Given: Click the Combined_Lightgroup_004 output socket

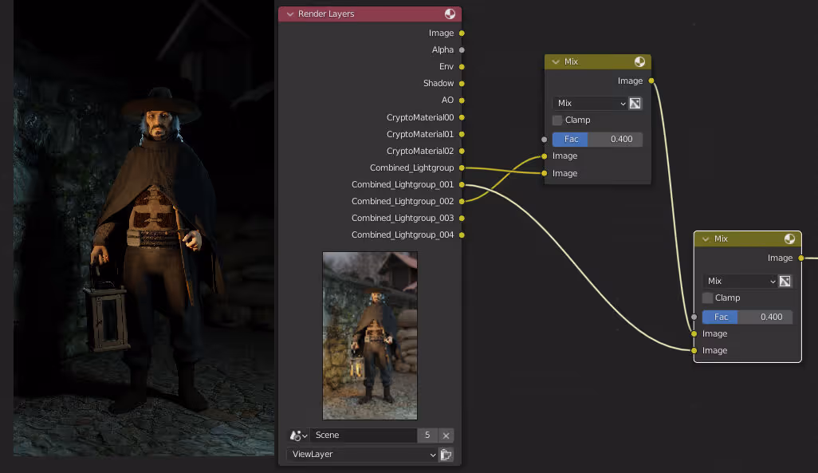Looking at the screenshot, I should [462, 235].
